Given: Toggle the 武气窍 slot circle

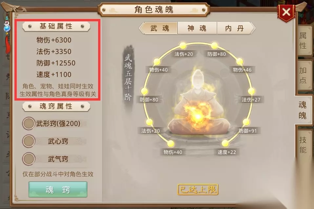Looking at the screenshot, I should click(x=29, y=159).
